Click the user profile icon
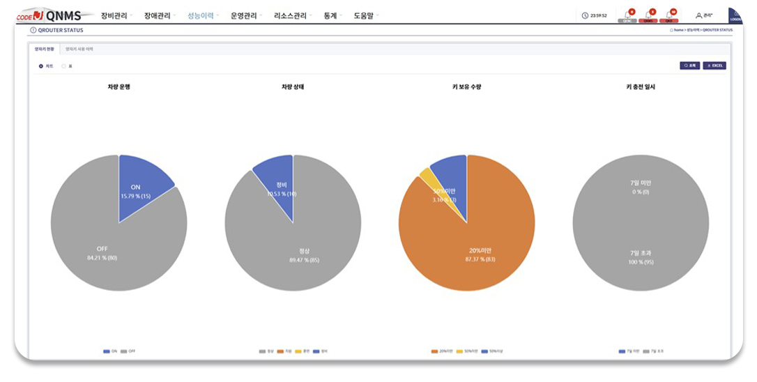Screen dimensions: 757x382 point(698,15)
